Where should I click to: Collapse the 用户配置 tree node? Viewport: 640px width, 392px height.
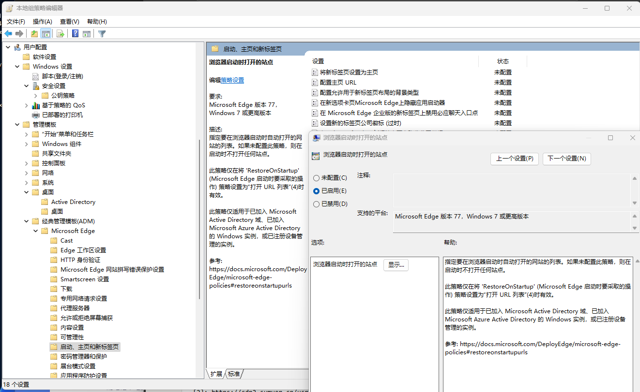(8, 47)
